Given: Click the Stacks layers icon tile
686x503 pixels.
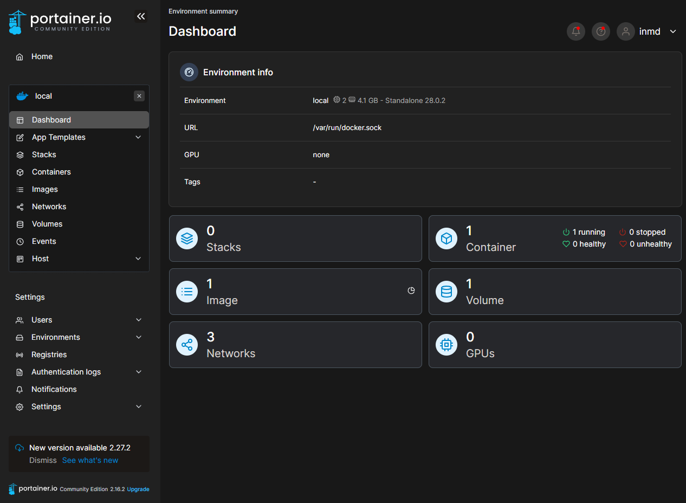Looking at the screenshot, I should click(x=187, y=238).
